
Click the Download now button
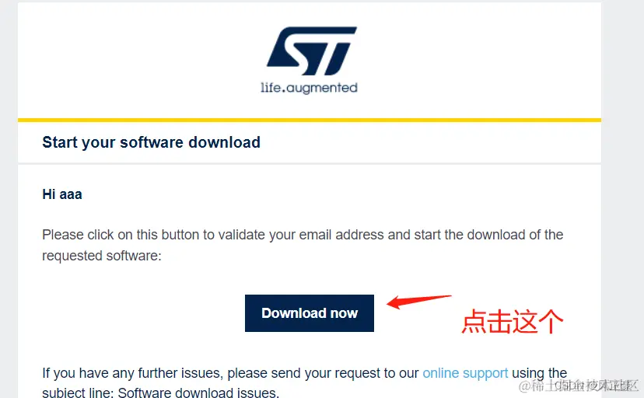[x=310, y=313]
